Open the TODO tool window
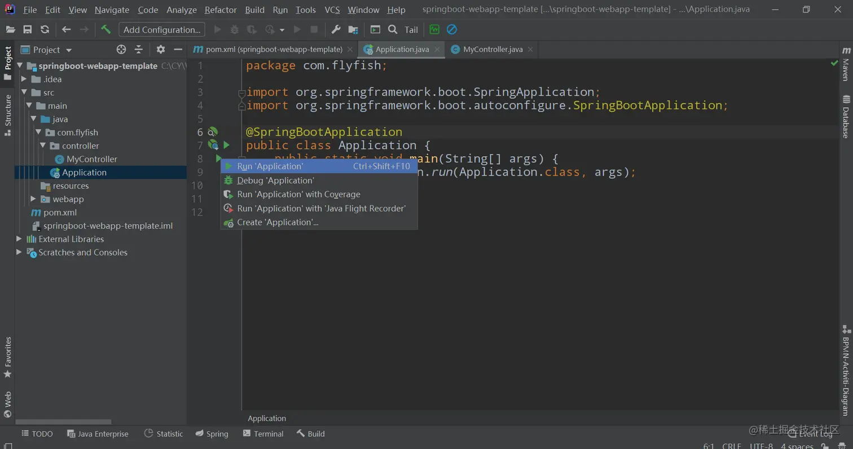 coord(37,434)
